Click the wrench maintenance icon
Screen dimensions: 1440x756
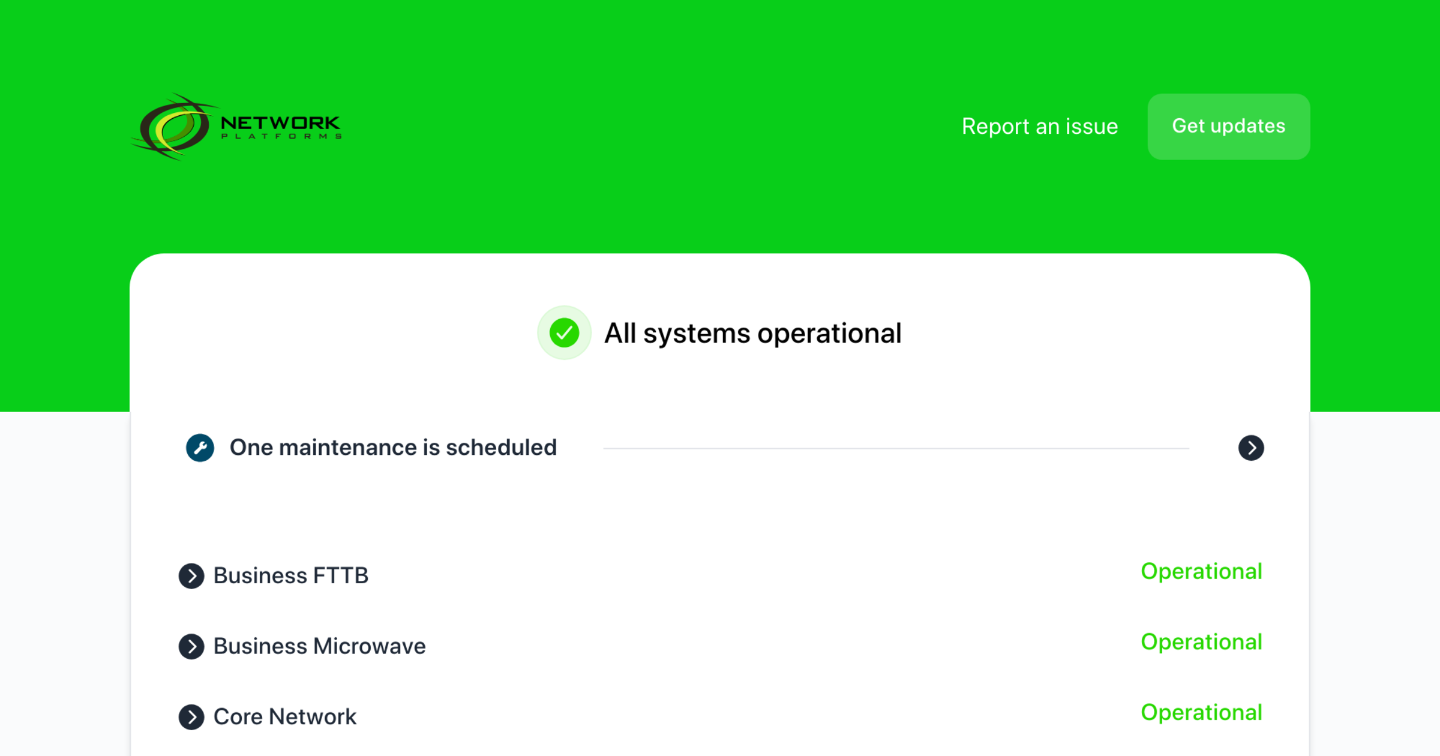point(200,447)
